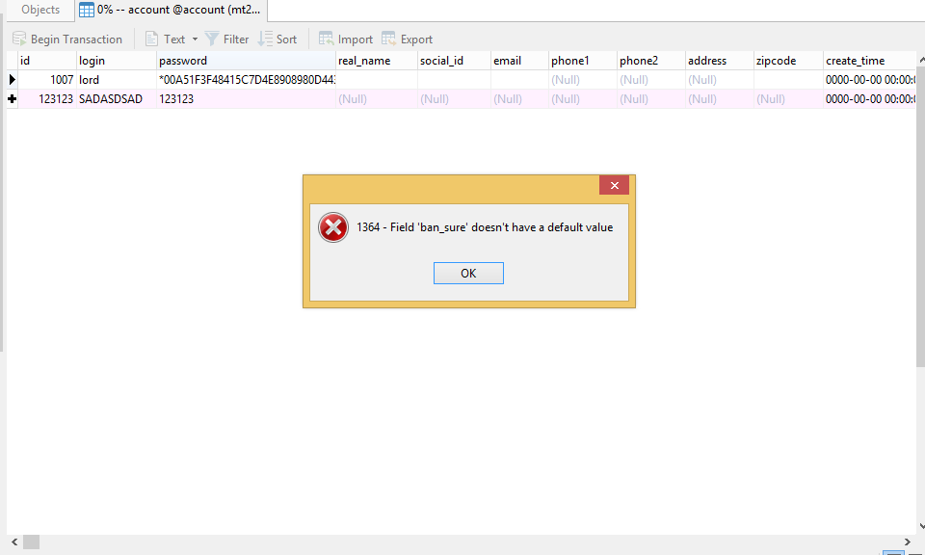Select the id cell 123123
925x555 pixels.
coord(47,99)
